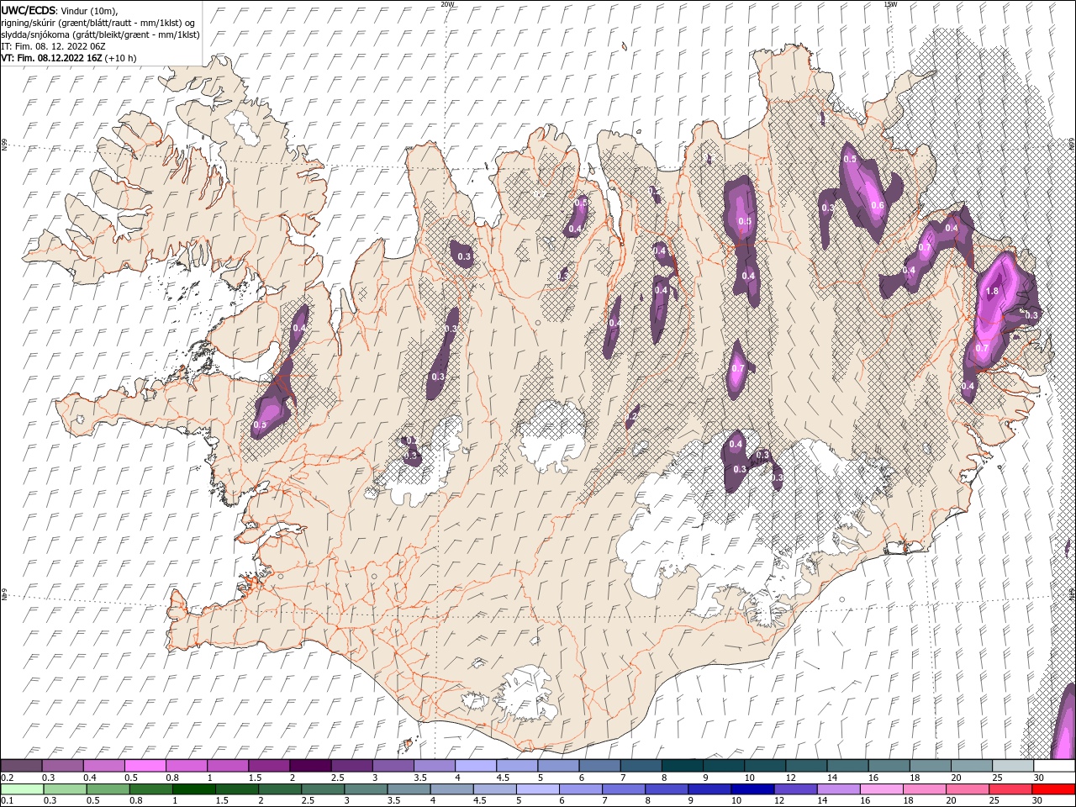Image resolution: width=1076 pixels, height=807 pixels.
Task: Click the top-row legend swatch between 0.2 and 0.3
Action: click(21, 766)
